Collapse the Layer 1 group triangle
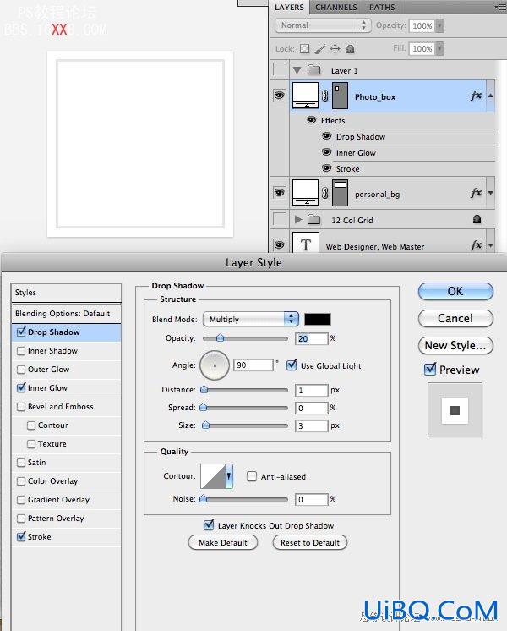 pyautogui.click(x=297, y=70)
